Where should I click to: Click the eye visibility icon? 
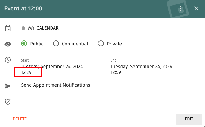point(8,44)
